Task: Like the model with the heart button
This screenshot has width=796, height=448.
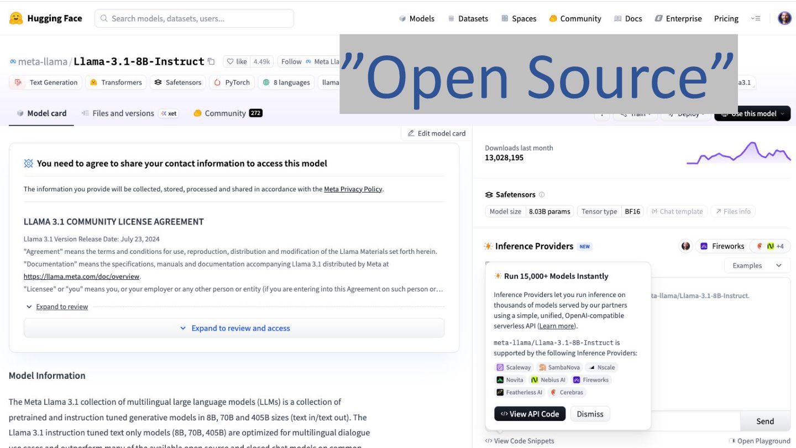Action: 236,61
